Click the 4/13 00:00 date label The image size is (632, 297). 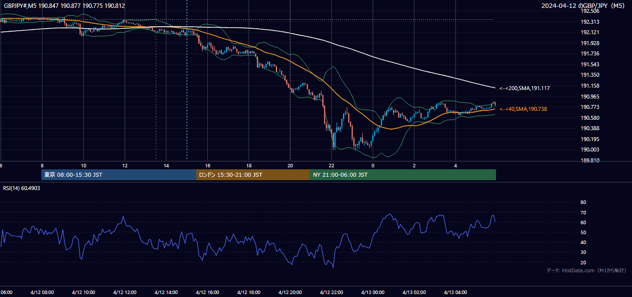pos(373,292)
